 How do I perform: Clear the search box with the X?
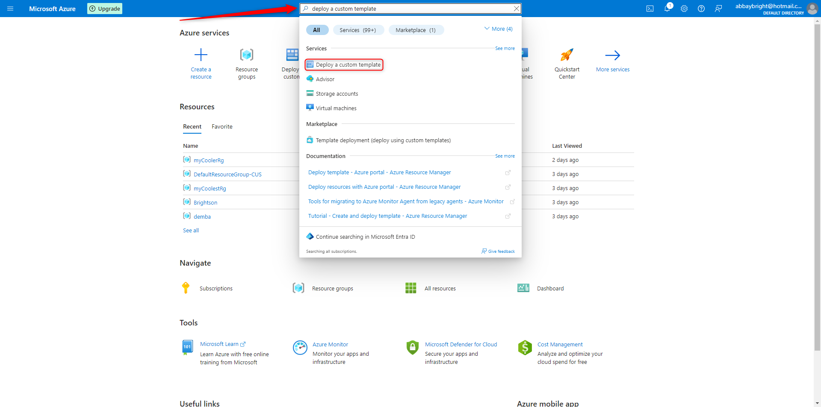pos(516,9)
